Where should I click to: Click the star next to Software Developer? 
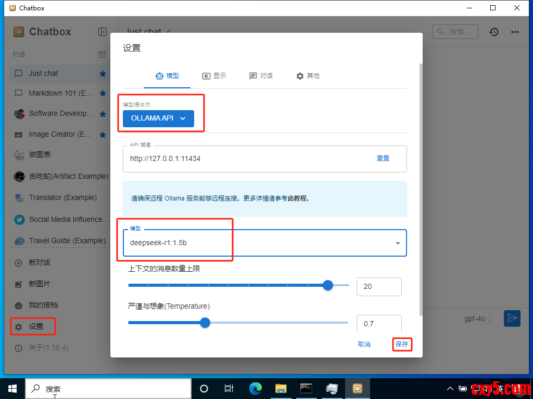click(103, 114)
